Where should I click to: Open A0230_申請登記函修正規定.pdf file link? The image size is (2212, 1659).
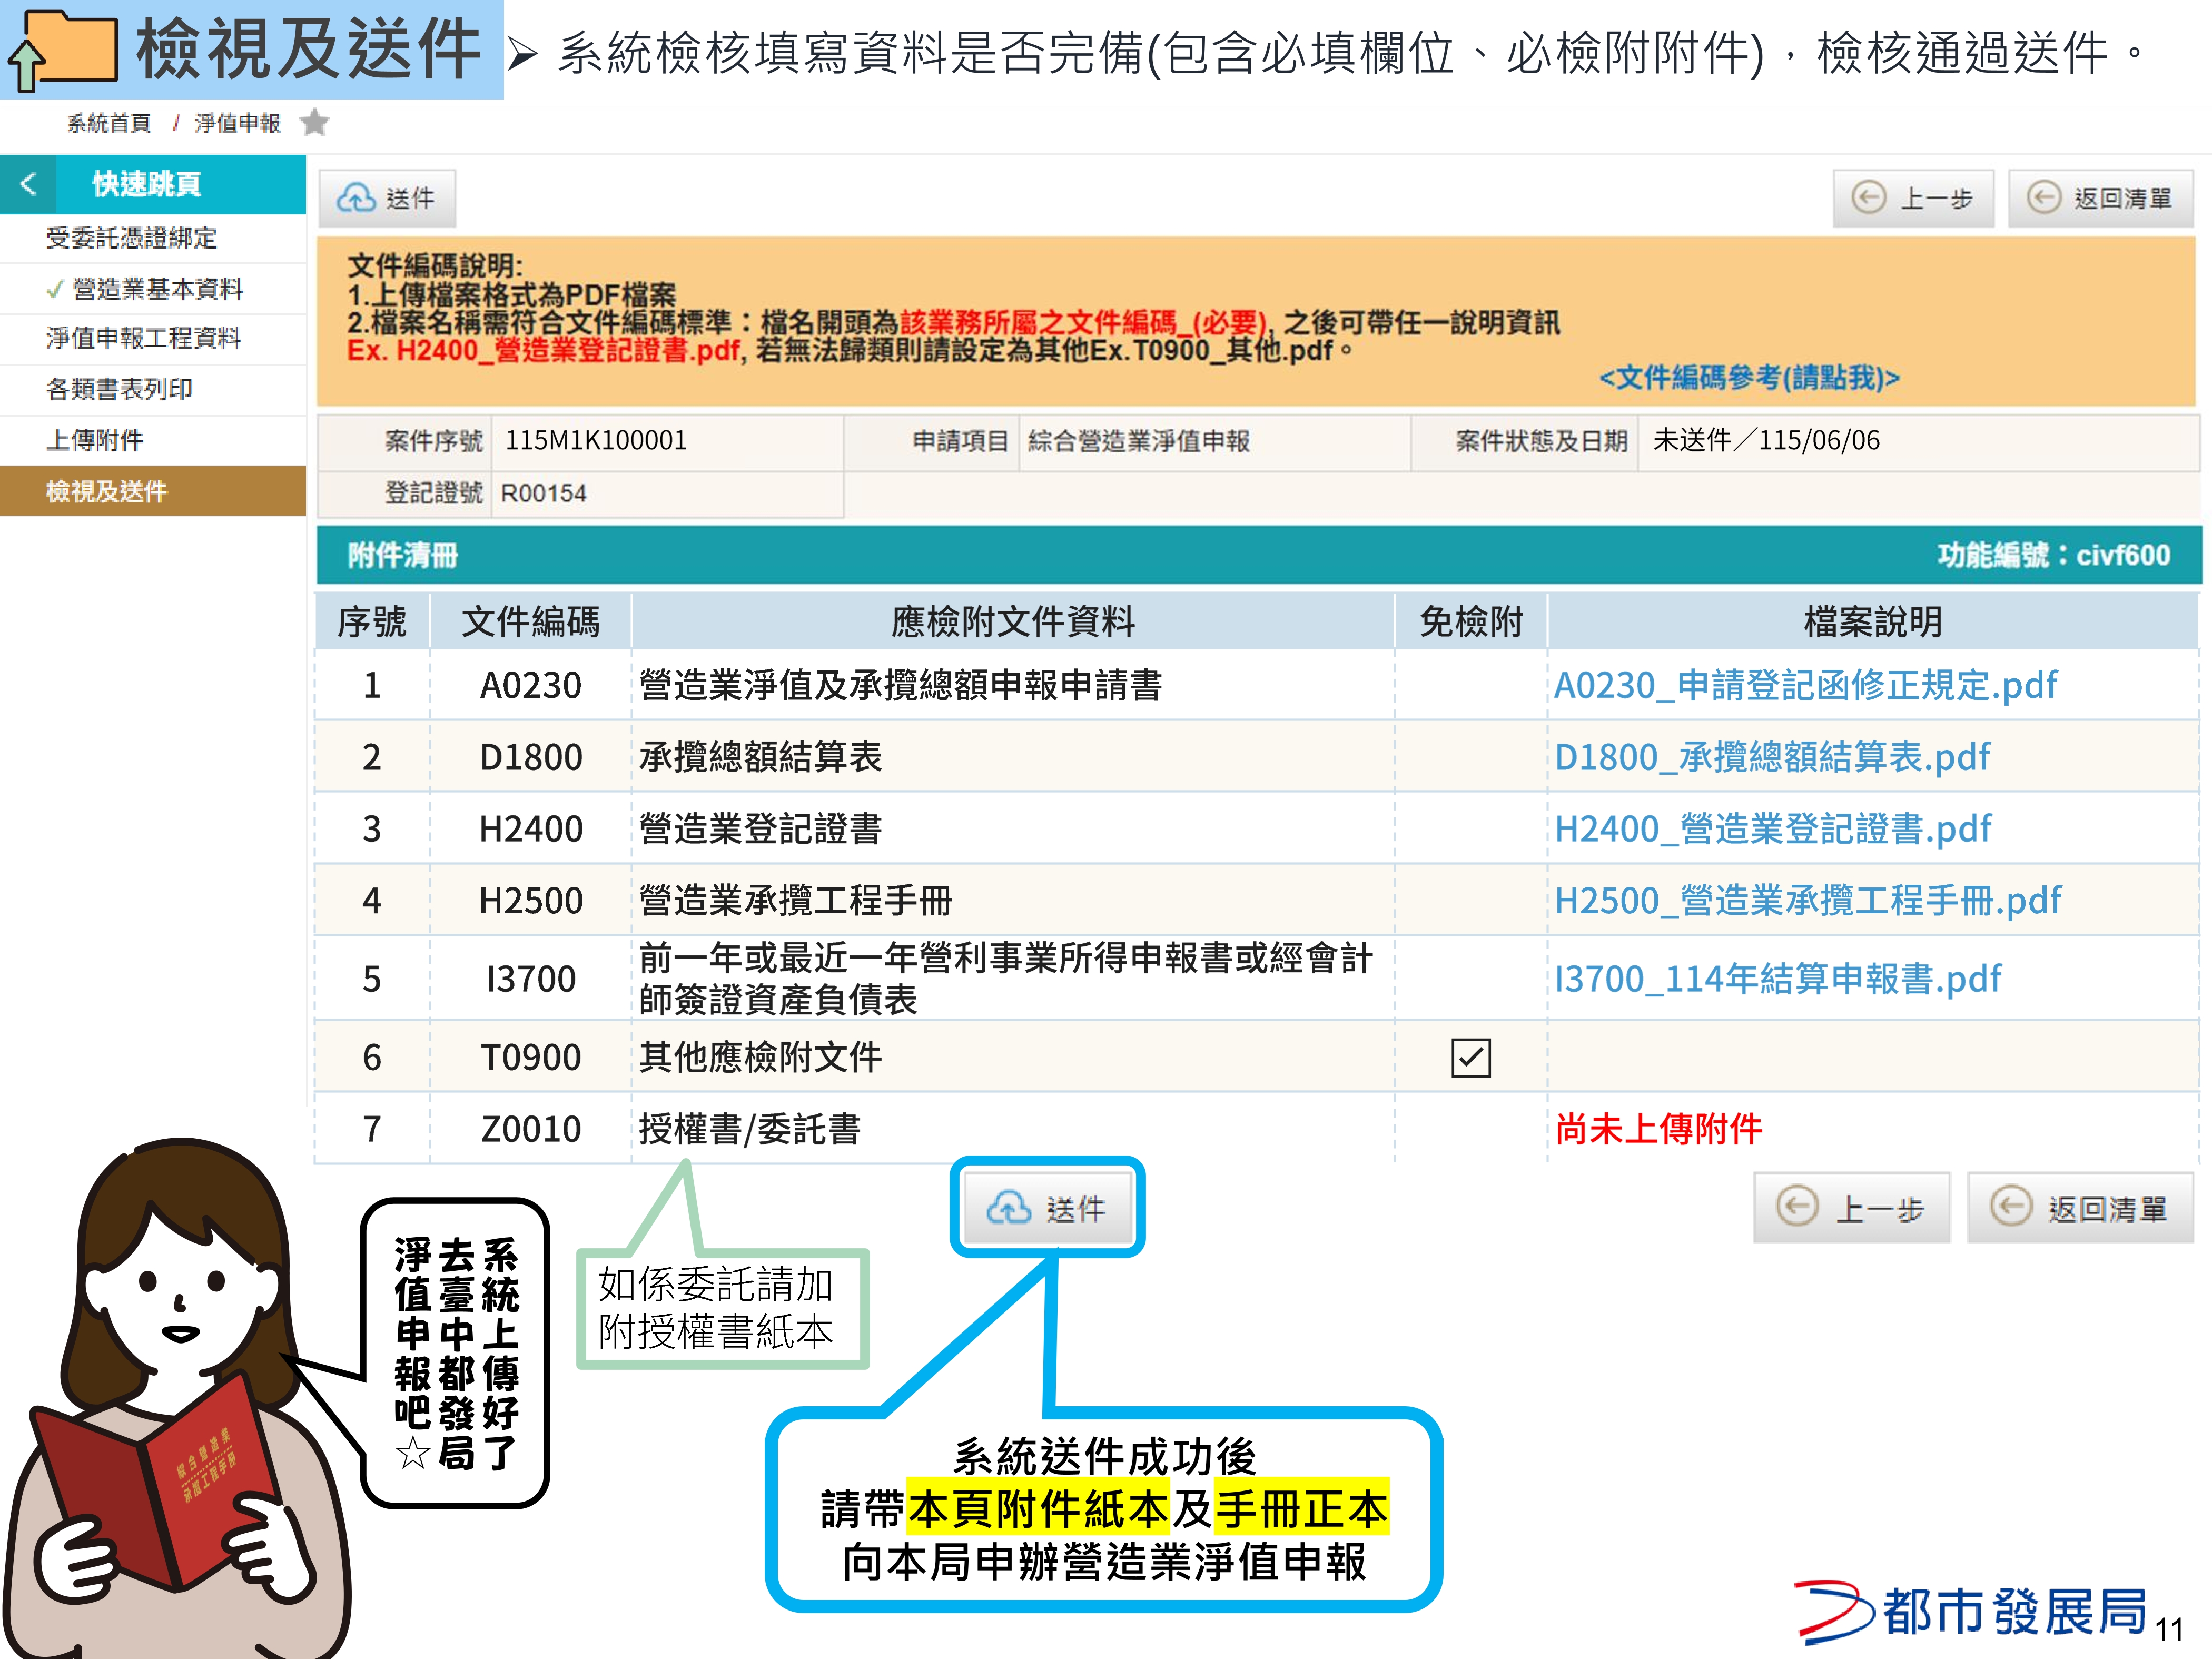click(1805, 685)
